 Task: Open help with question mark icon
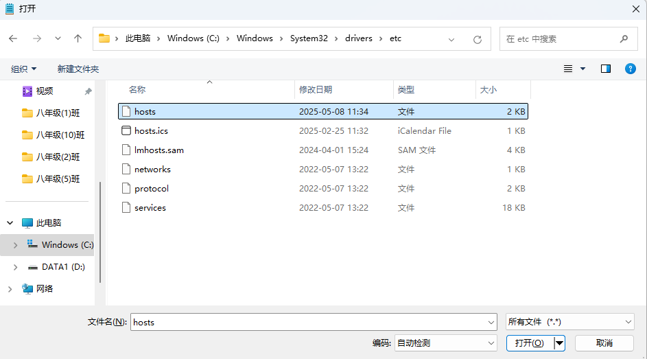[631, 69]
